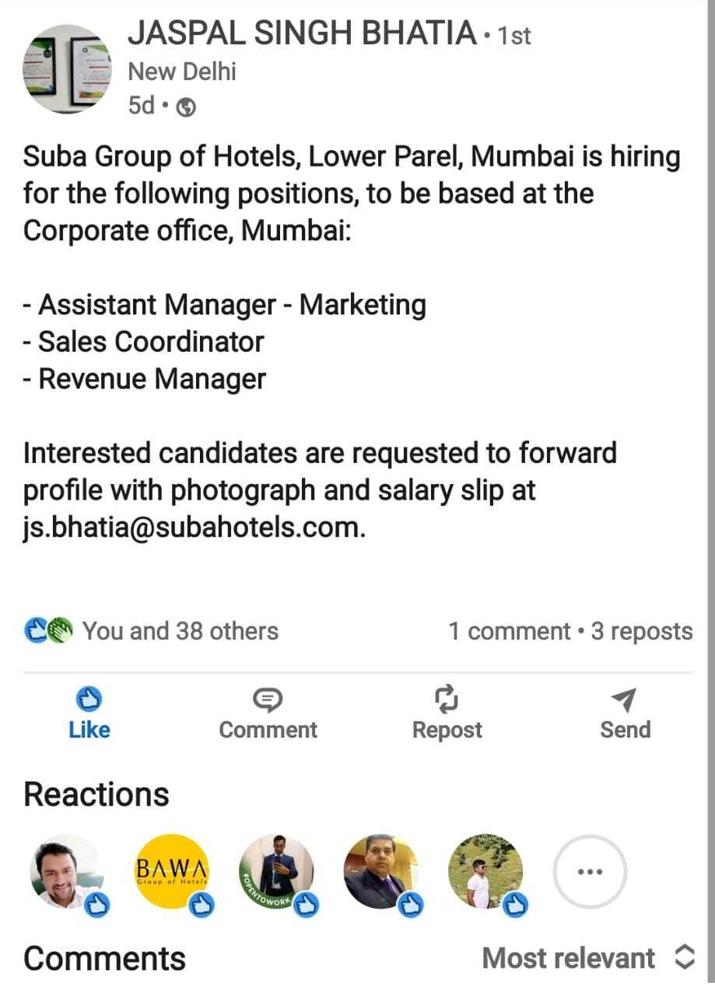Open the You and 38 others list
The width and height of the screenshot is (715, 996).
coord(180,631)
